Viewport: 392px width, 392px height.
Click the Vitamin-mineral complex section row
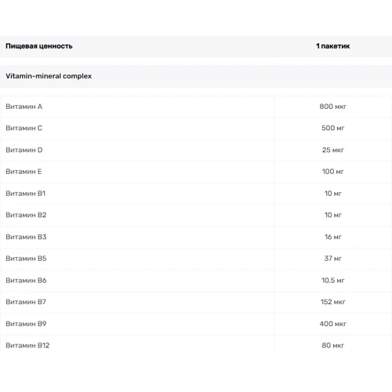click(x=196, y=76)
